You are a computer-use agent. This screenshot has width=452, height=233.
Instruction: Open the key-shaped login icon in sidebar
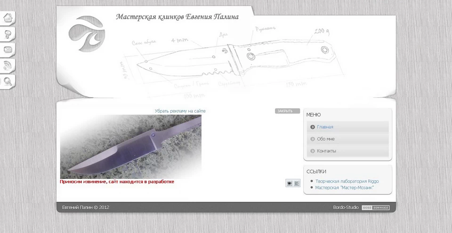pos(8,34)
